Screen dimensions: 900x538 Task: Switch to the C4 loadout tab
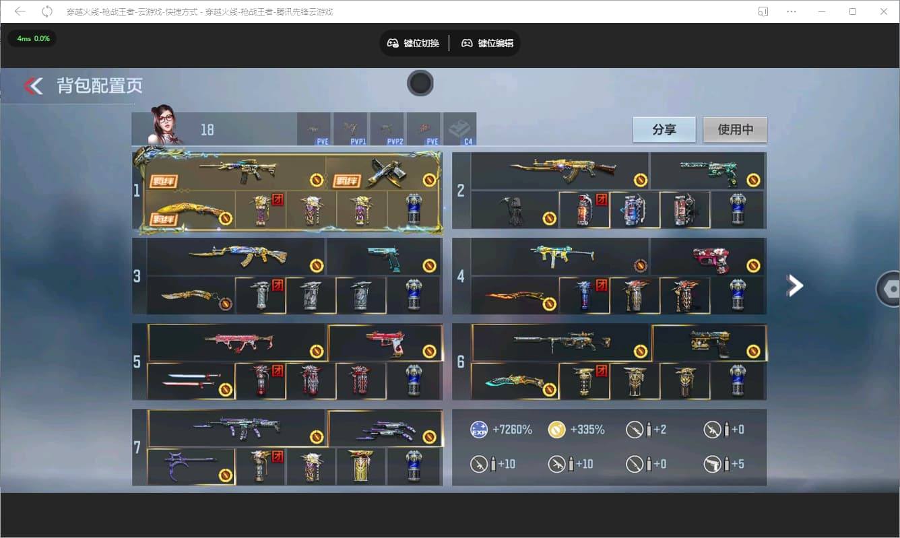tap(459, 129)
